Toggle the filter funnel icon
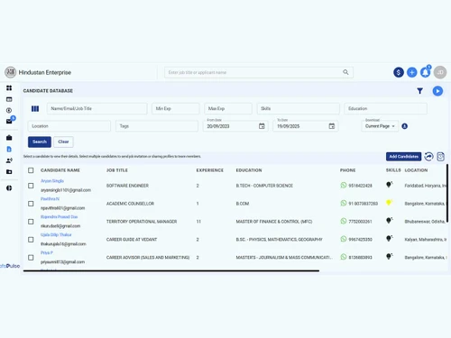 click(x=419, y=91)
